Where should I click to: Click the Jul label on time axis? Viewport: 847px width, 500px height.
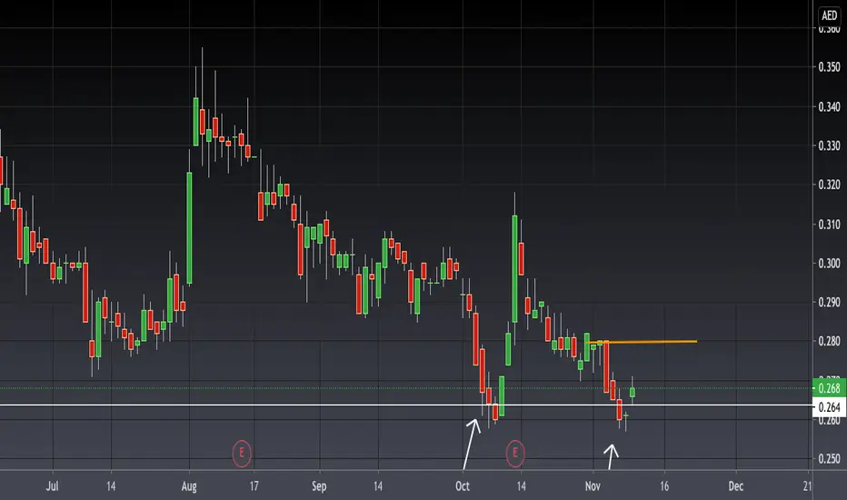(x=53, y=486)
